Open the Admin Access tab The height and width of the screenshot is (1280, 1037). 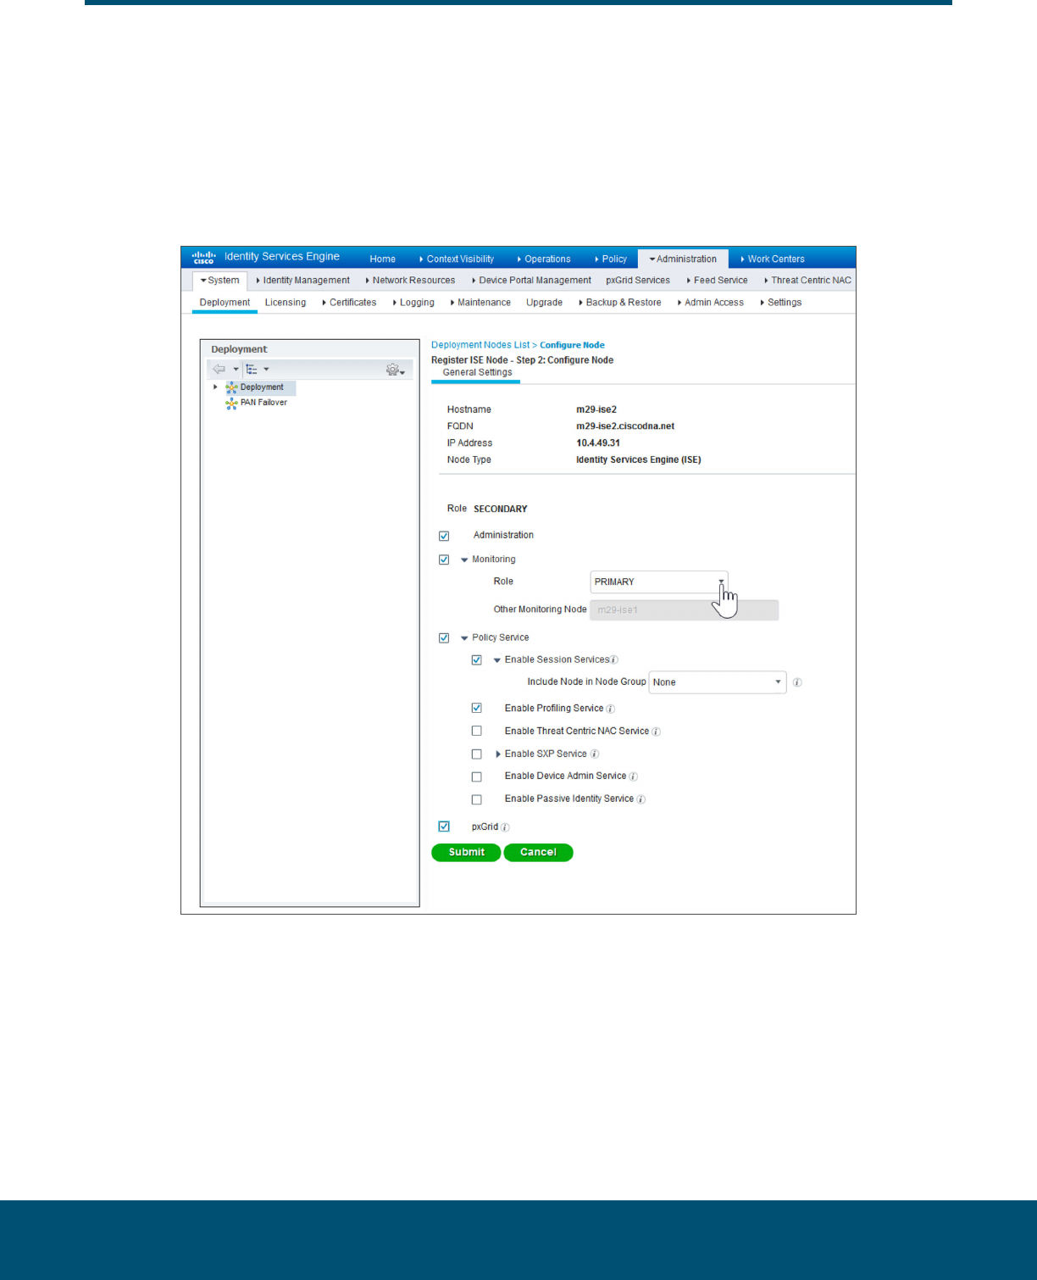tap(711, 303)
